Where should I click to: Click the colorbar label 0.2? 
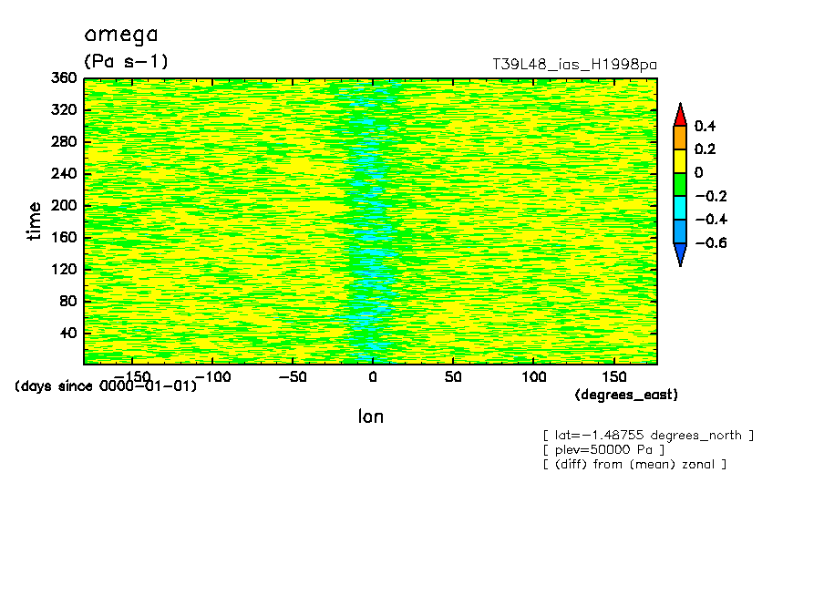tap(706, 149)
